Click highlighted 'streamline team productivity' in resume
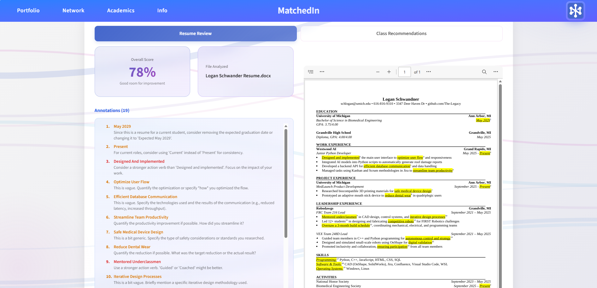The height and width of the screenshot is (288, 597). pos(433,170)
